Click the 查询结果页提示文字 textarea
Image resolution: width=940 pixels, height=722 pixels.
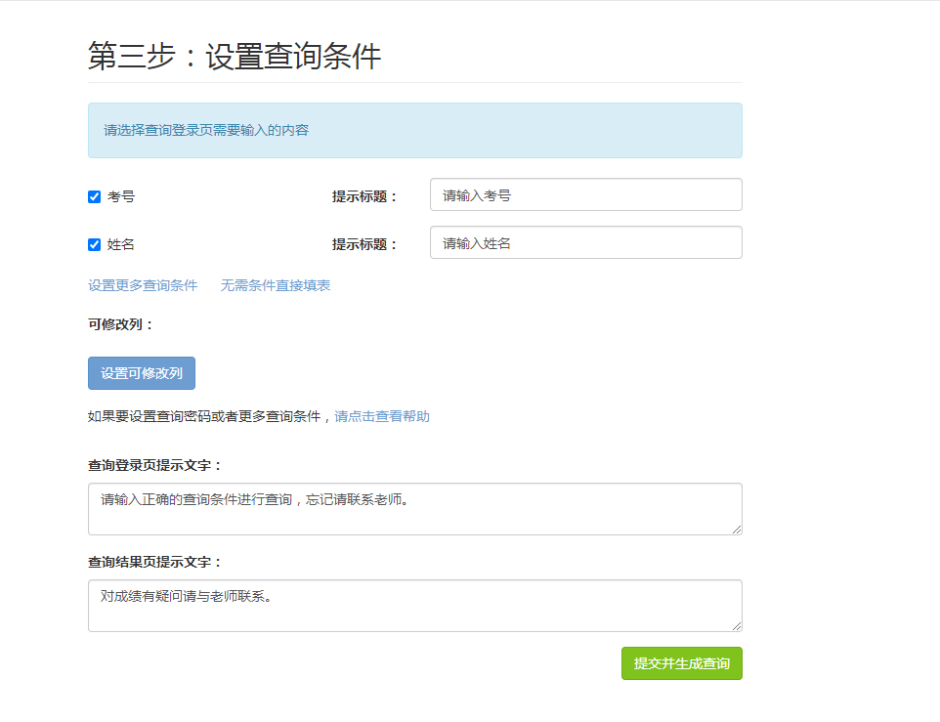415,605
